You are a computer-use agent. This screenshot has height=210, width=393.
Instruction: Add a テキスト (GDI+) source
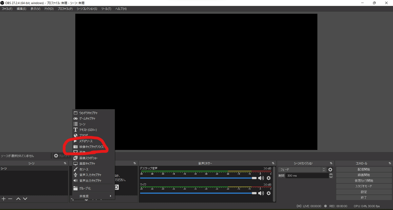(x=93, y=130)
